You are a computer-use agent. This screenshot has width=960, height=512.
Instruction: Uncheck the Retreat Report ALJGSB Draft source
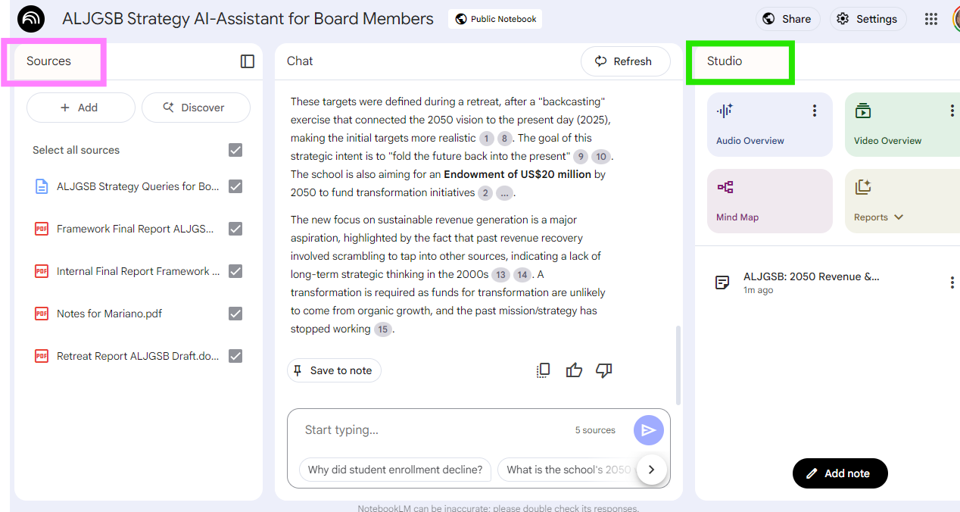click(235, 356)
